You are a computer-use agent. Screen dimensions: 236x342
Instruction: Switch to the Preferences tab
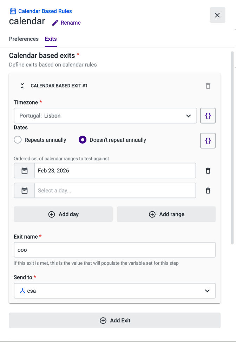click(24, 39)
